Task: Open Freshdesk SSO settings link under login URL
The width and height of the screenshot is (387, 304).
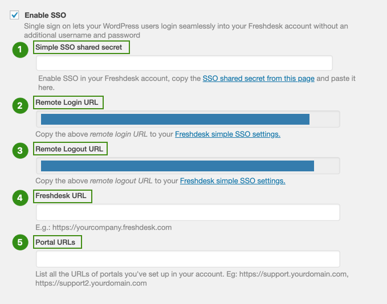Action: (x=227, y=134)
